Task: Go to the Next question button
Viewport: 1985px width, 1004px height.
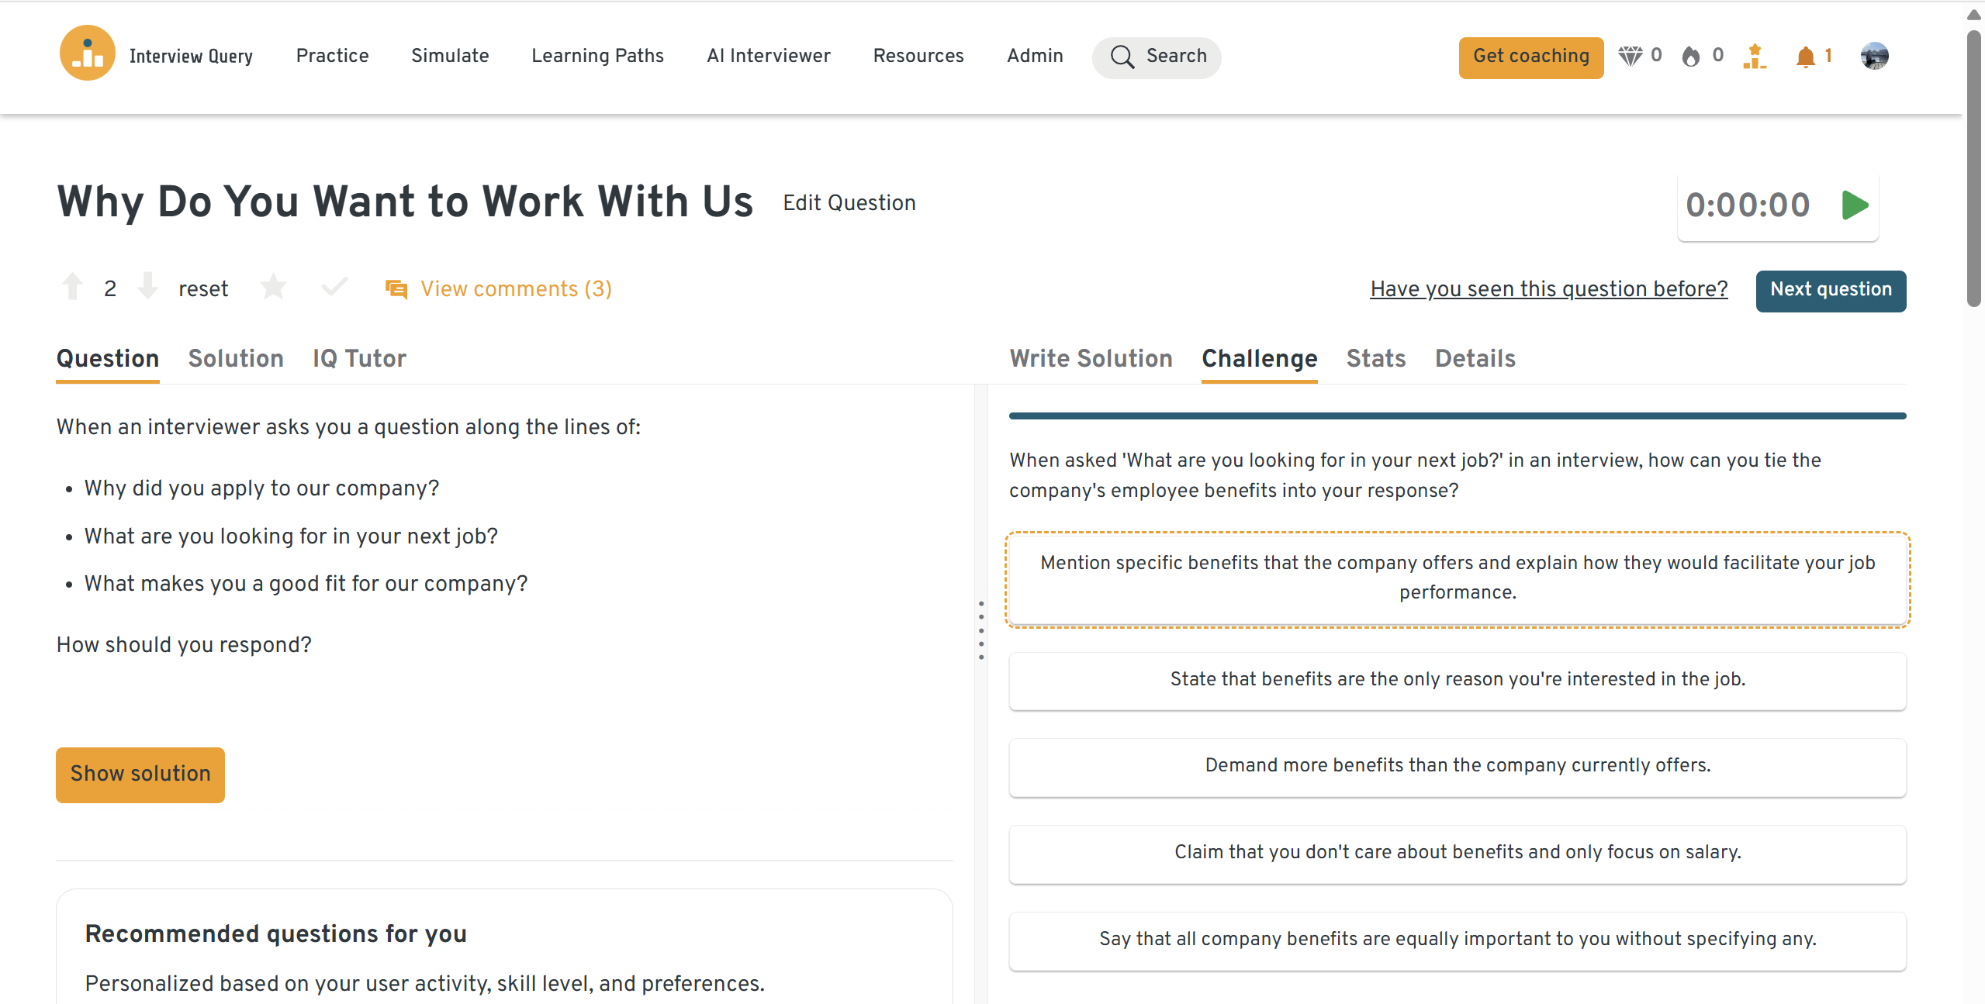Action: (x=1830, y=291)
